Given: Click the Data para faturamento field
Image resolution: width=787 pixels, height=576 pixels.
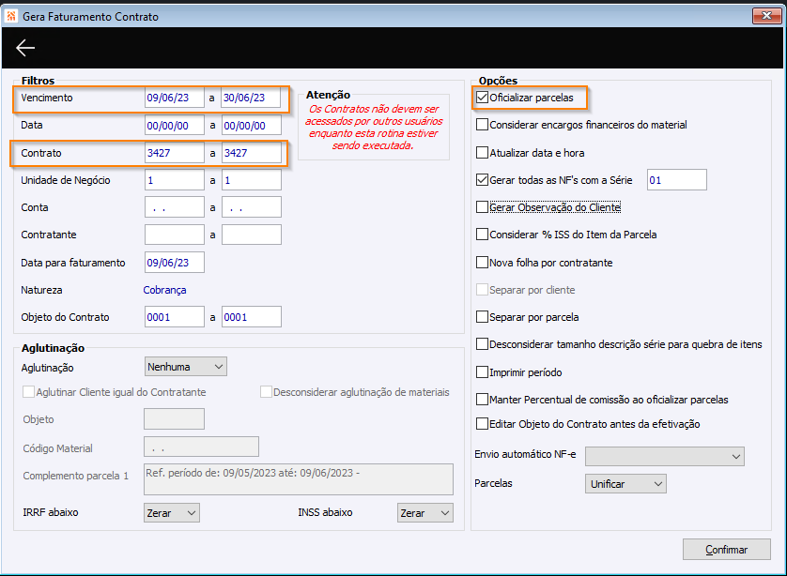Looking at the screenshot, I should pos(174,263).
